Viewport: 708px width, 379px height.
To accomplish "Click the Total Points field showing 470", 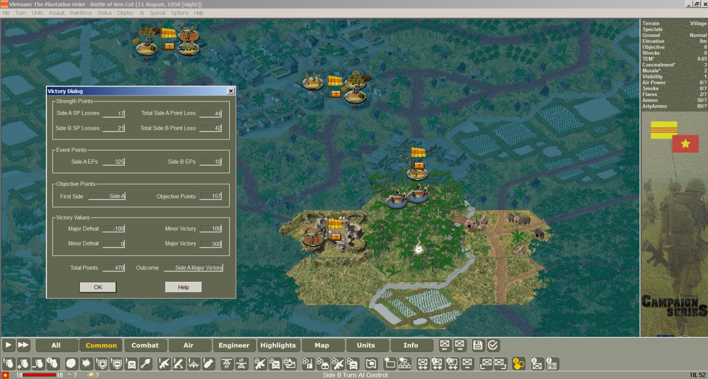I will [x=114, y=268].
